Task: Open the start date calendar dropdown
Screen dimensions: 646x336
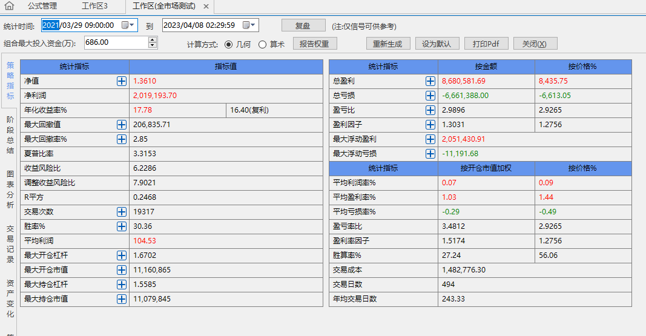Action: [128, 25]
